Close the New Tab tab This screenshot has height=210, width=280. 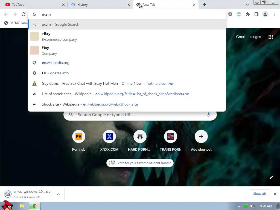click(x=194, y=5)
